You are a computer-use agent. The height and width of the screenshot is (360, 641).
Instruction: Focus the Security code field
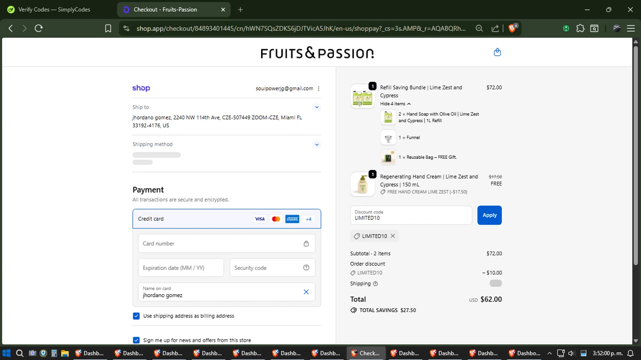273,268
